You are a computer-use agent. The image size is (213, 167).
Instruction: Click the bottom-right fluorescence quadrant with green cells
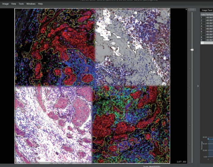tap(131, 124)
